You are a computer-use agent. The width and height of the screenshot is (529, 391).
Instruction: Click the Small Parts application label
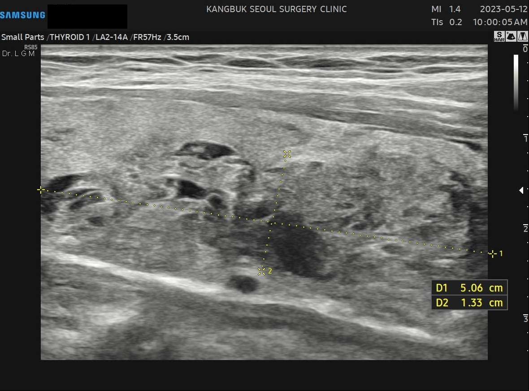tap(22, 37)
